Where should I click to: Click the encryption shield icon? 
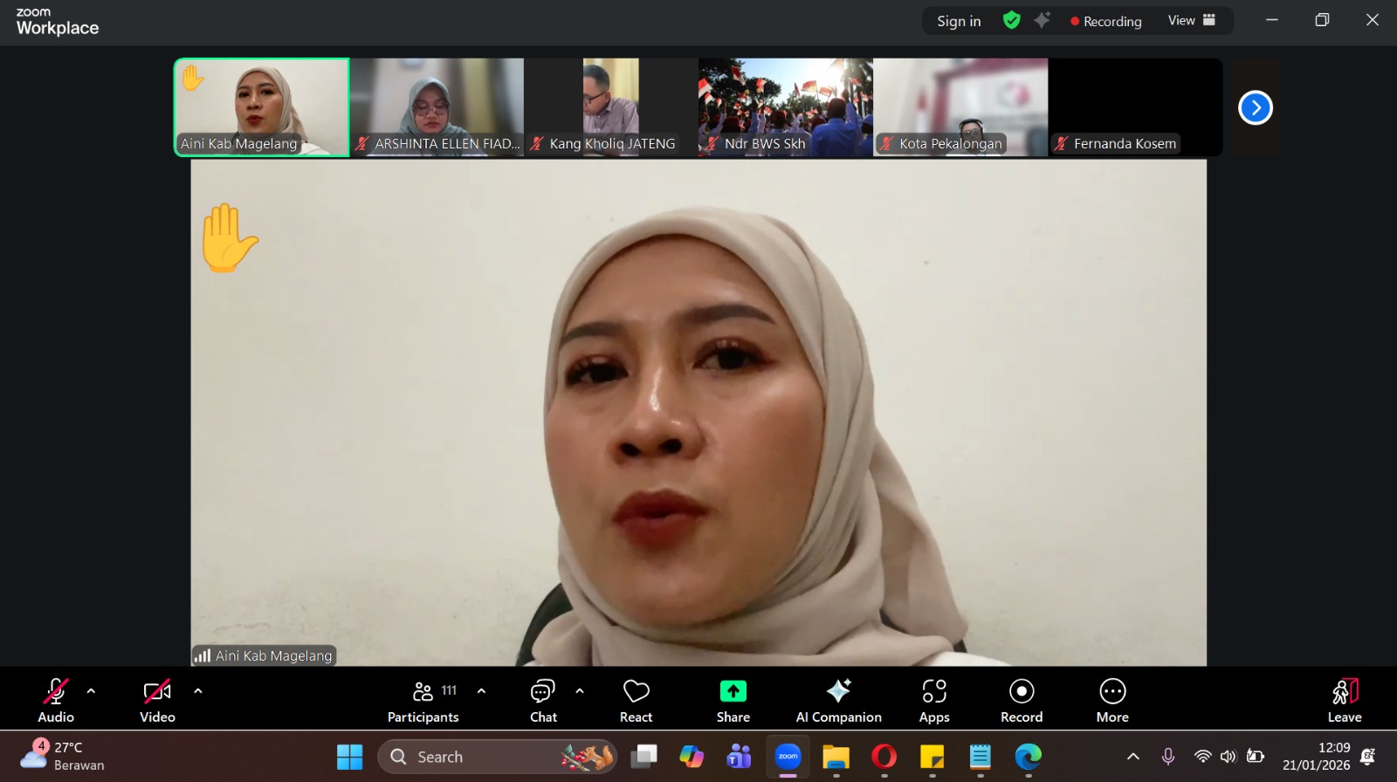point(1011,21)
